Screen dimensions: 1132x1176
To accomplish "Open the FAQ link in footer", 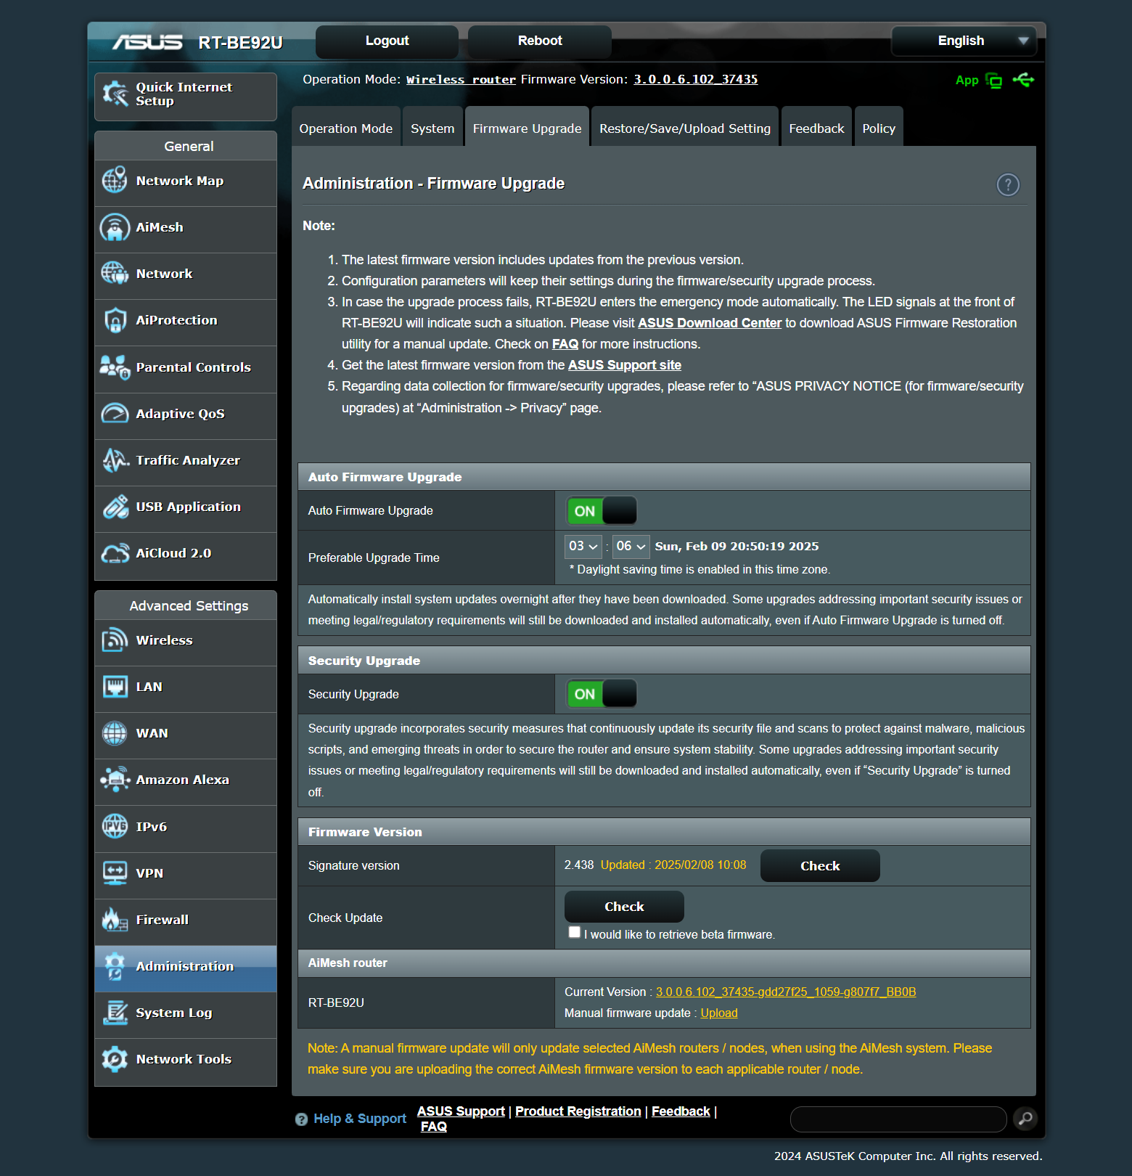I will coord(434,1127).
